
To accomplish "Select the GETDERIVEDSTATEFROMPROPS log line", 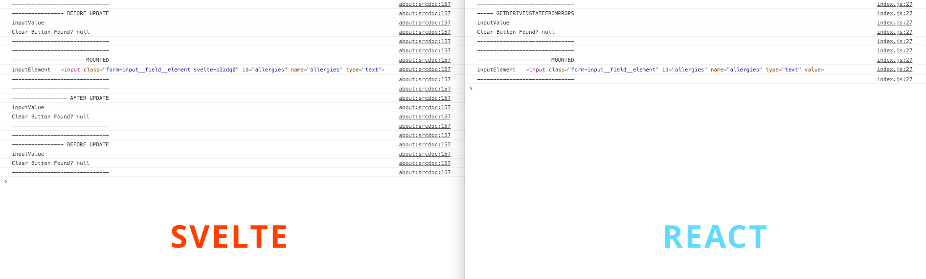I will pyautogui.click(x=525, y=13).
